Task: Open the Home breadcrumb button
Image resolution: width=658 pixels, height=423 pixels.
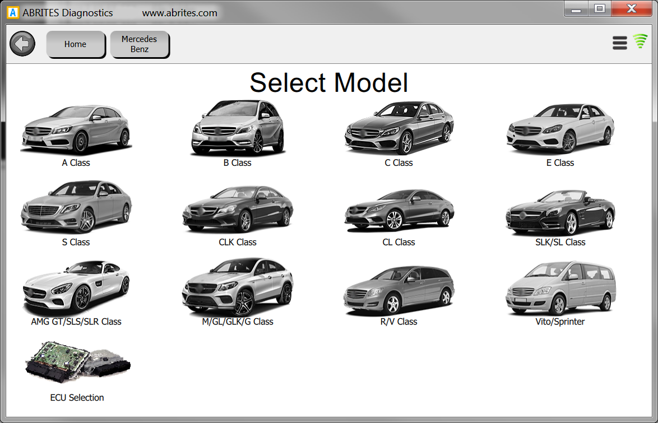Action: (76, 44)
